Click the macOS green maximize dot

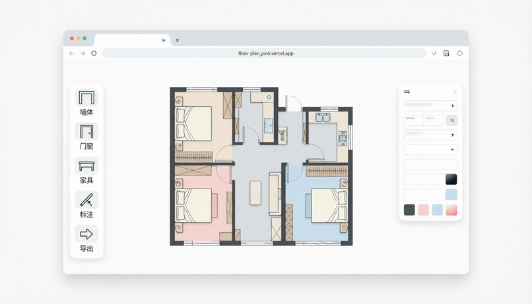point(85,38)
